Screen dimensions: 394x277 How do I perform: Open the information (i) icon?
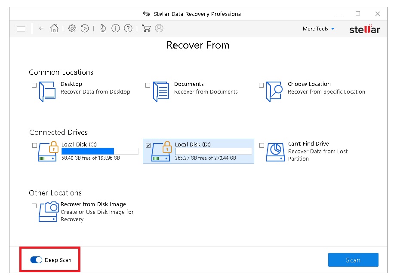click(x=116, y=28)
